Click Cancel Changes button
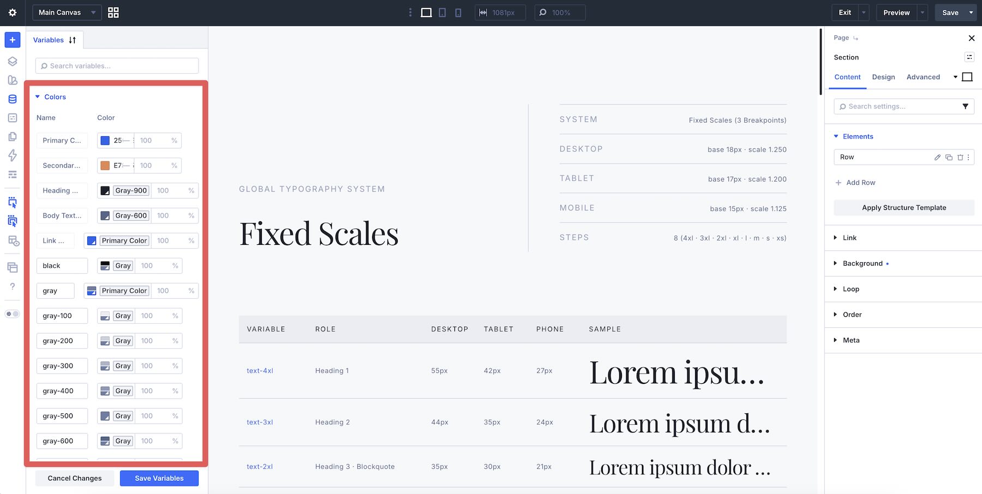Image resolution: width=982 pixels, height=494 pixels. pyautogui.click(x=75, y=478)
